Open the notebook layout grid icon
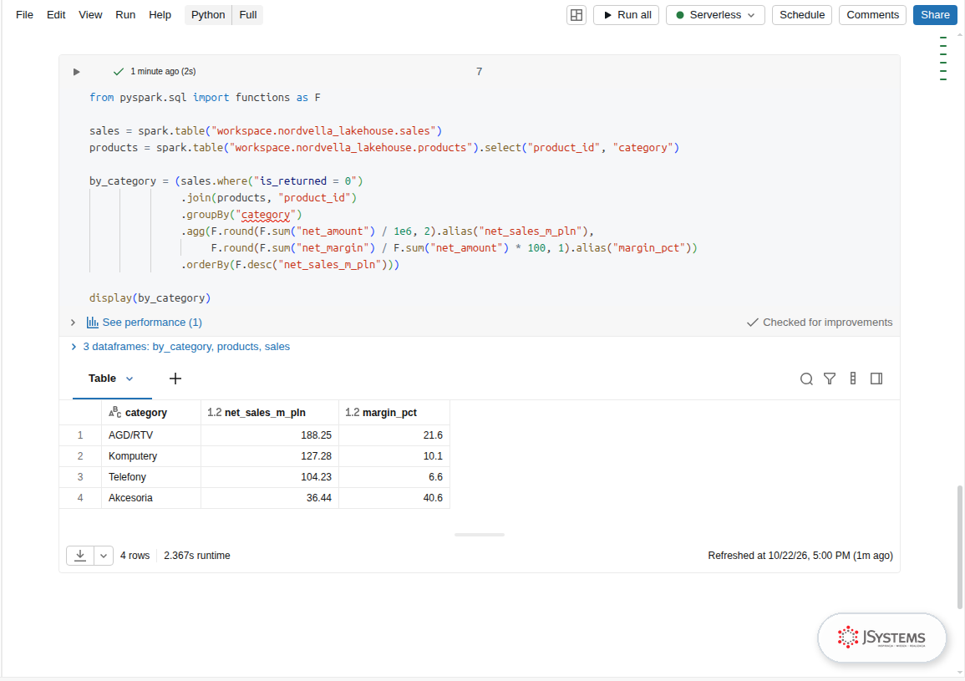The width and height of the screenshot is (965, 681). coord(576,15)
